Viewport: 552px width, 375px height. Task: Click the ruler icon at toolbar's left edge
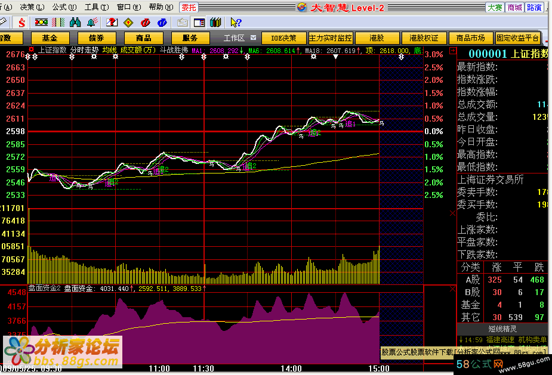point(3,22)
